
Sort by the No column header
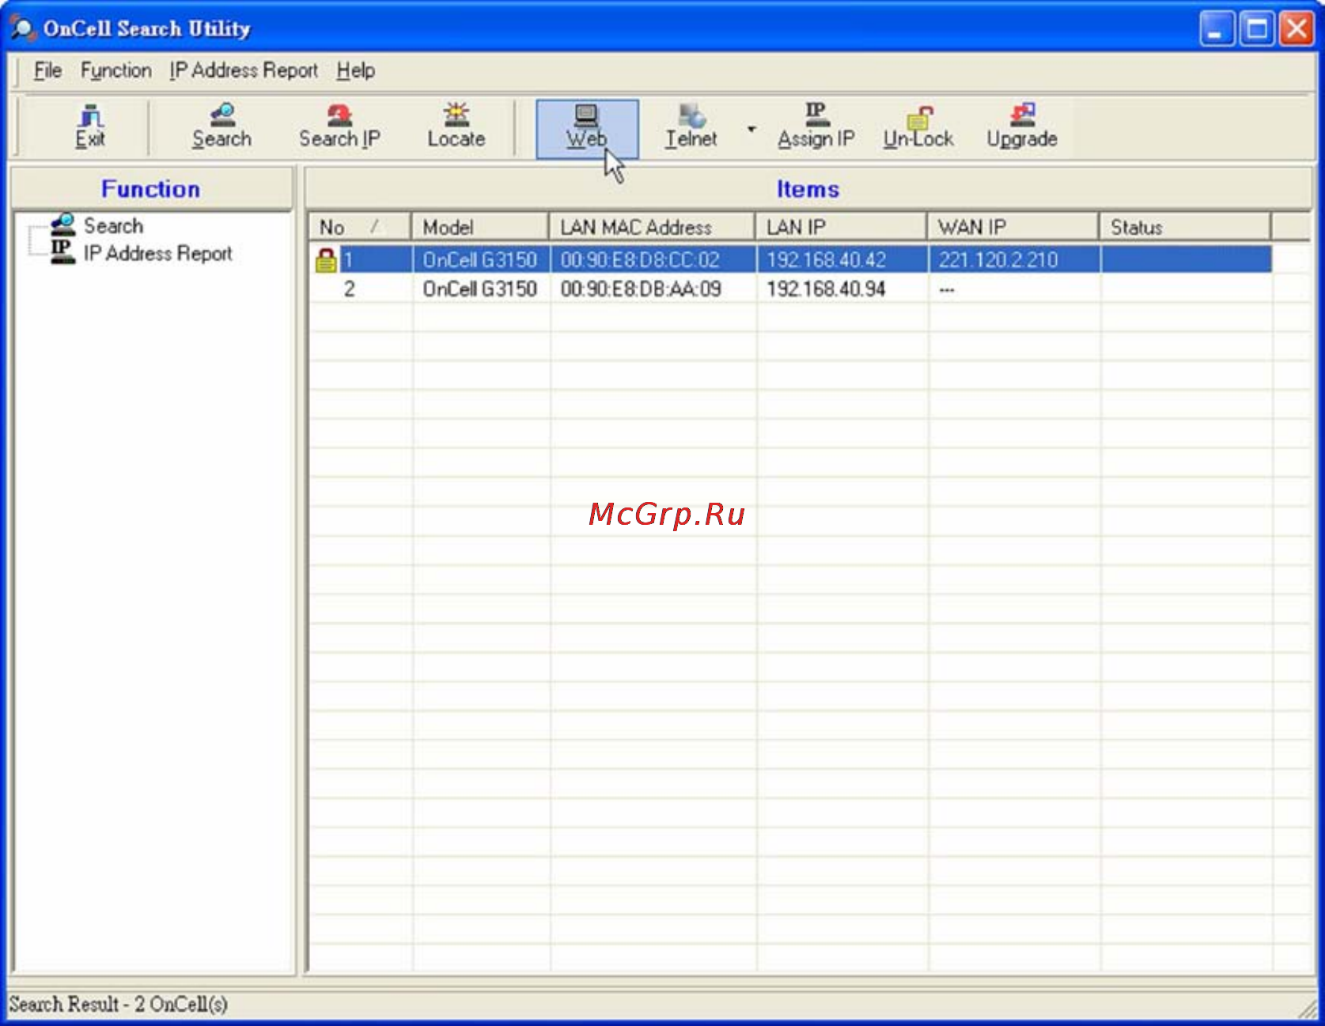(360, 227)
